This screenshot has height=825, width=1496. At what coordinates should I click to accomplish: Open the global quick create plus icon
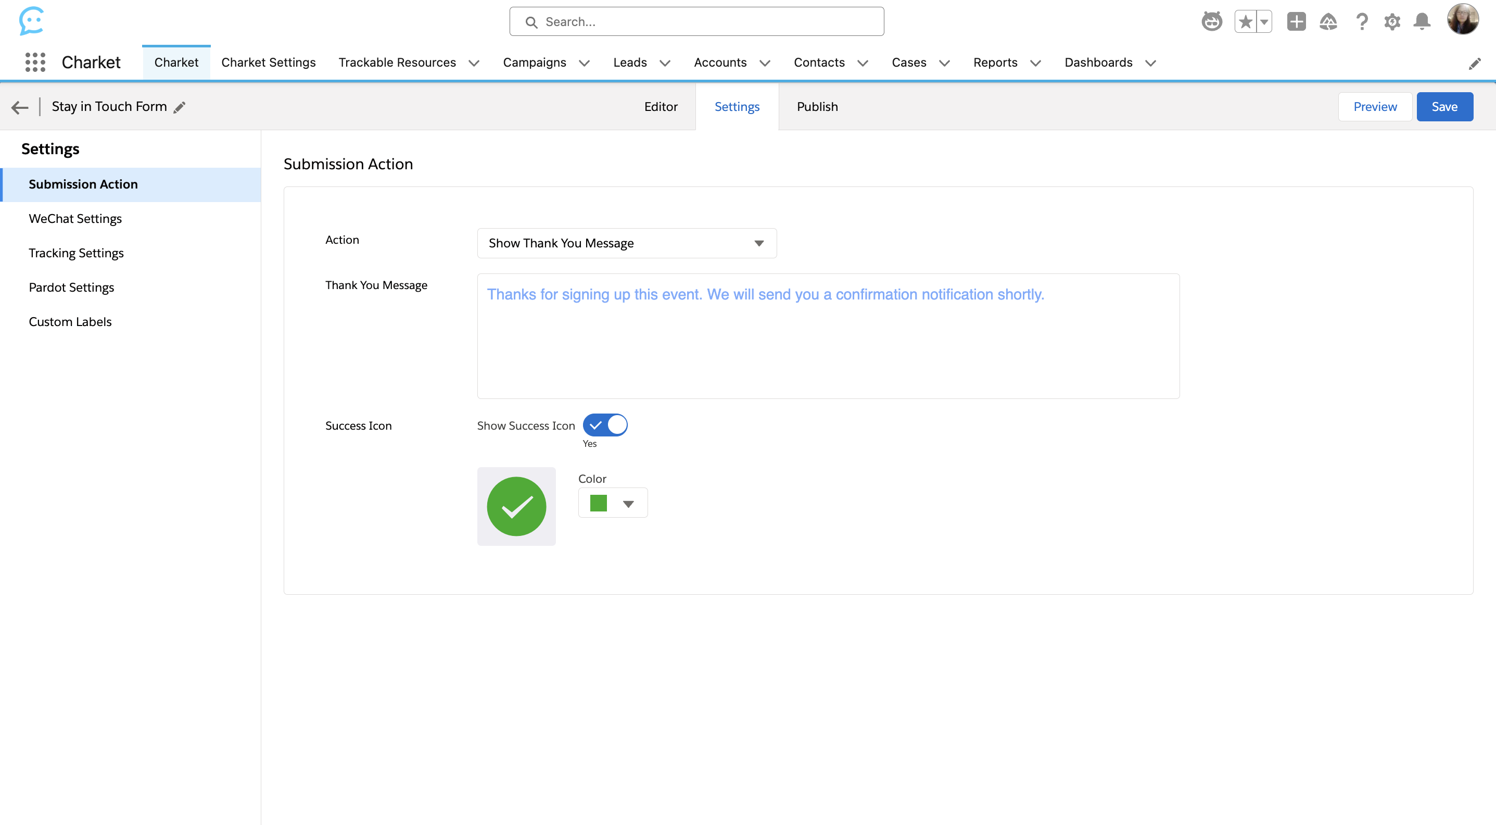1296,21
